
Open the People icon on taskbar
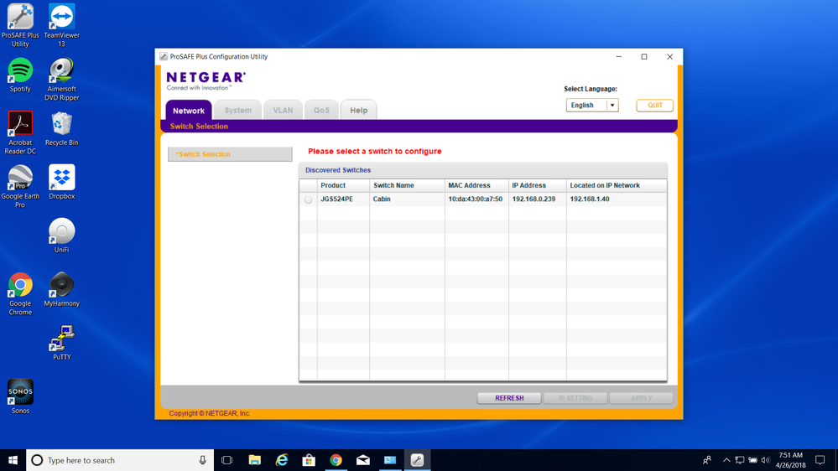click(x=707, y=460)
